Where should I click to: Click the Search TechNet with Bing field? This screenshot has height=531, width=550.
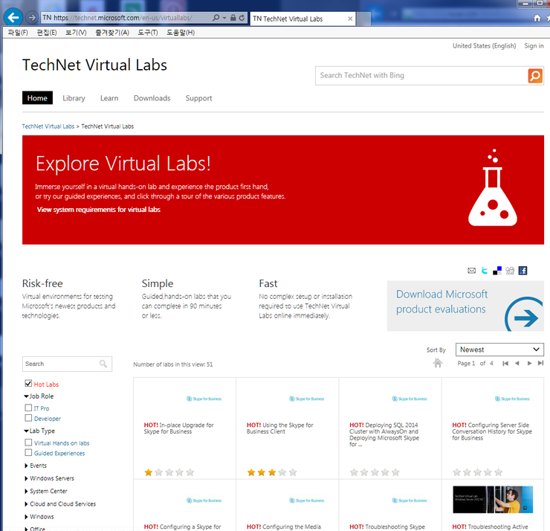[421, 75]
